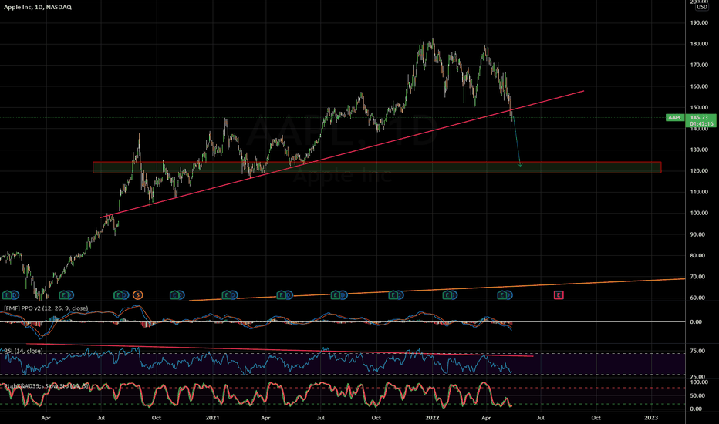719x424 pixels.
Task: Open the earnings 'E' marker near August 2021
Action: [336, 295]
